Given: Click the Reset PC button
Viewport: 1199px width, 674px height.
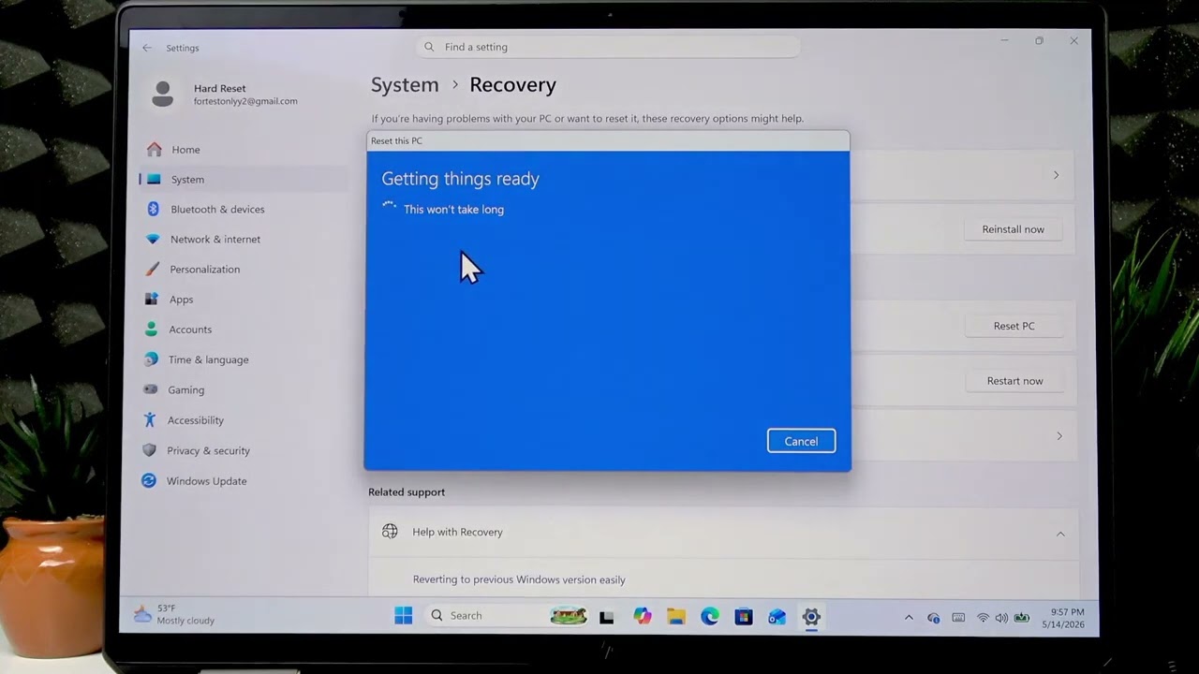Looking at the screenshot, I should coord(1014,326).
